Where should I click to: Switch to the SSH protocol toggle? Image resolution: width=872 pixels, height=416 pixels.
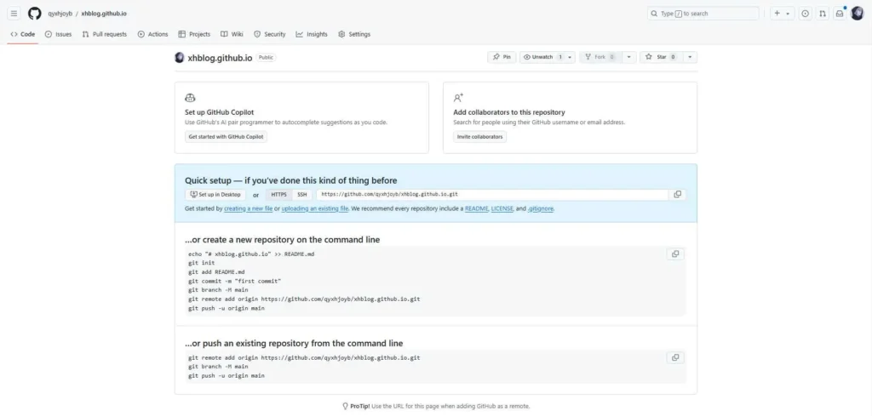pyautogui.click(x=301, y=195)
